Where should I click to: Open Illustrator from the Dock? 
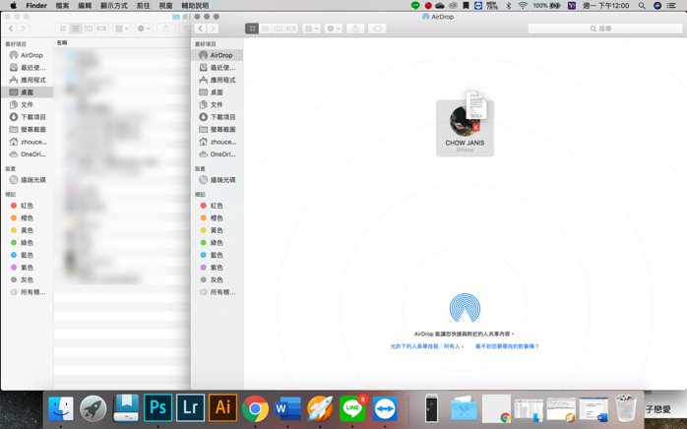pos(222,407)
